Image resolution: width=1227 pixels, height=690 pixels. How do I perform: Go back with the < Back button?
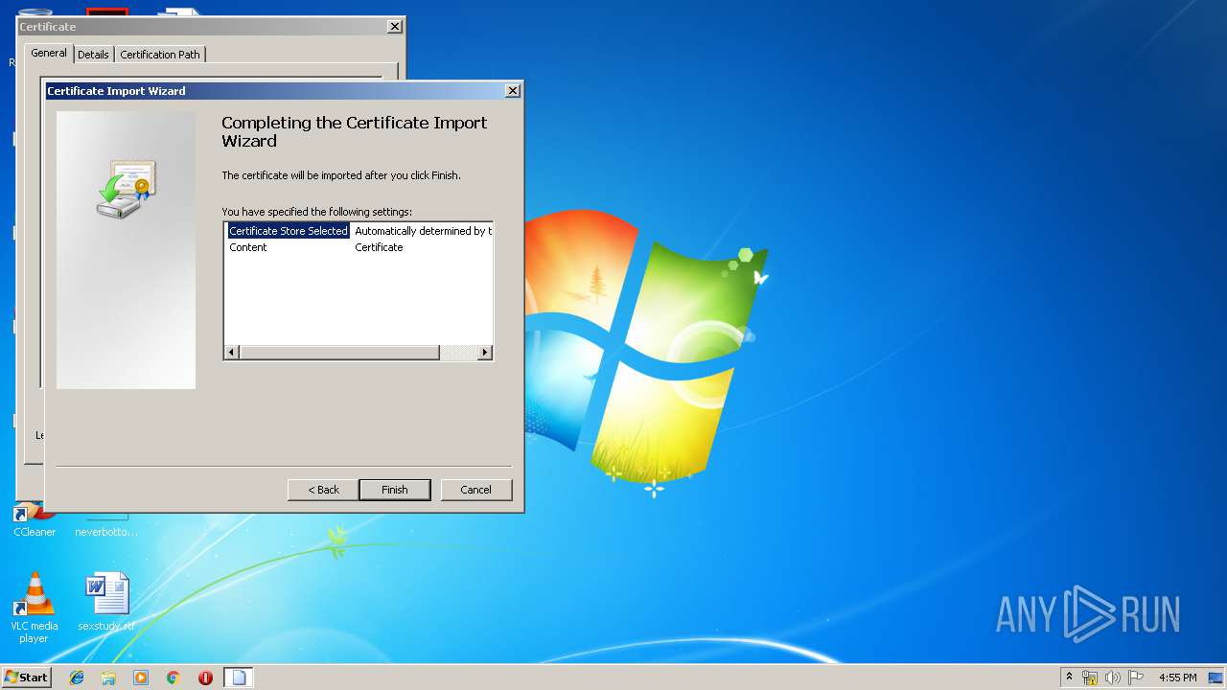(323, 490)
